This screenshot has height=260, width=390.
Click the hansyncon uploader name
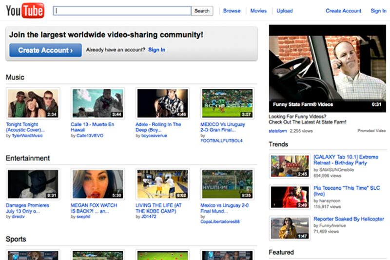(x=330, y=201)
